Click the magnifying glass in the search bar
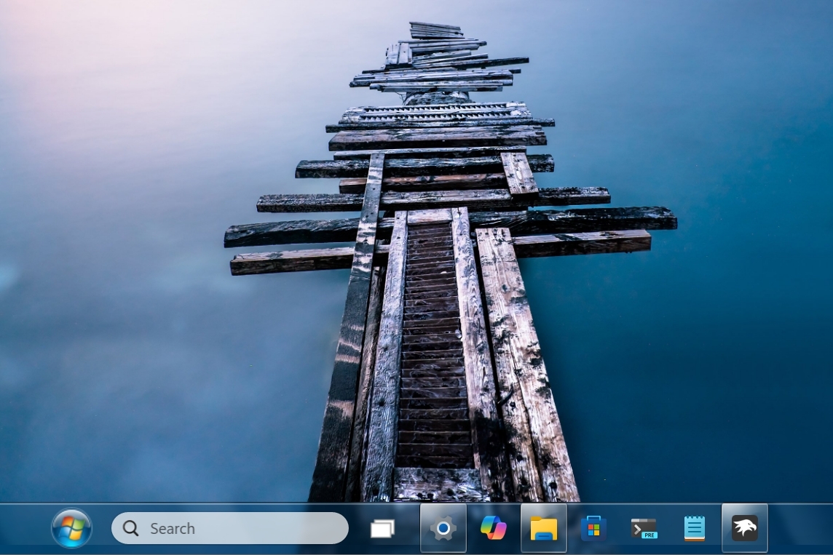The height and width of the screenshot is (555, 833). pos(131,528)
